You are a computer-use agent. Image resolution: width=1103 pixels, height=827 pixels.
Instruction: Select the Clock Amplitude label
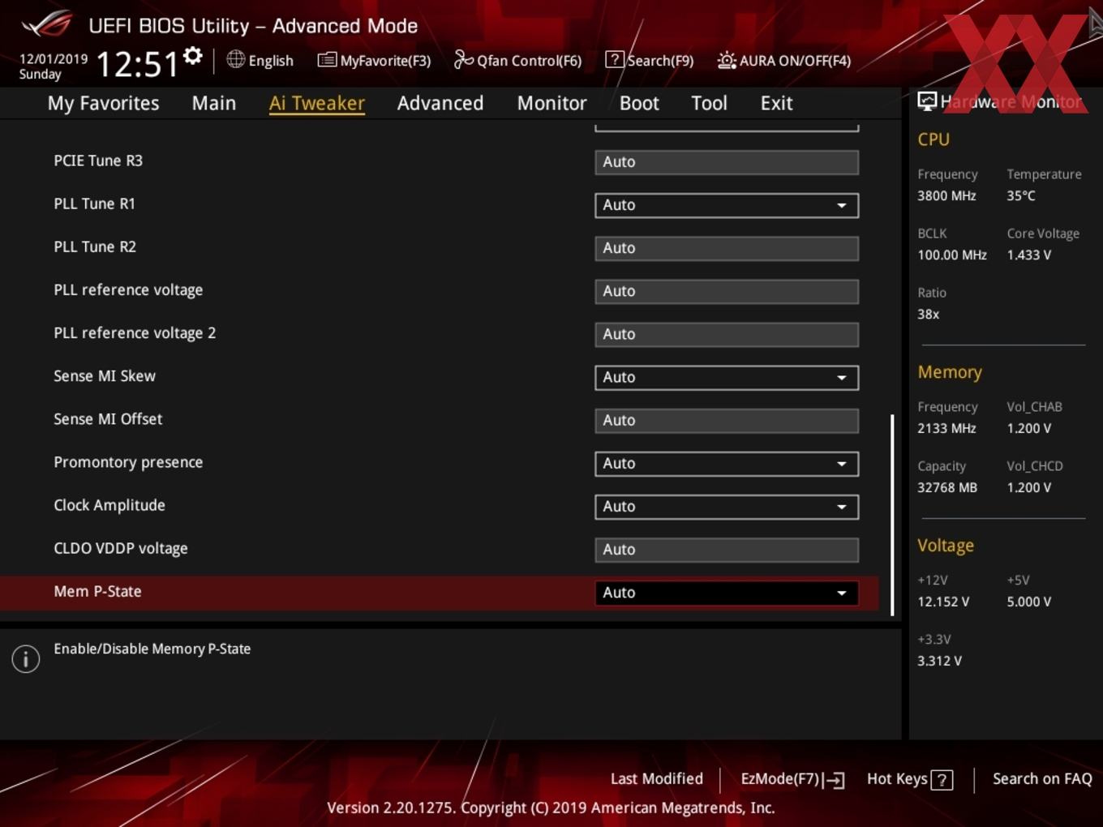109,505
